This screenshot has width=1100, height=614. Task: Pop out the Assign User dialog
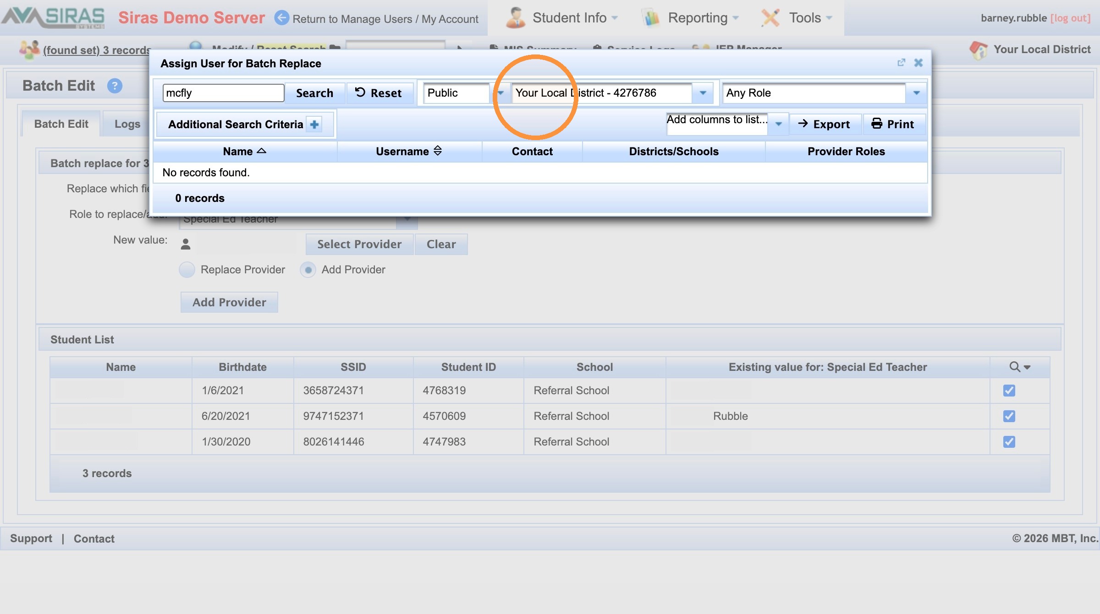point(901,63)
